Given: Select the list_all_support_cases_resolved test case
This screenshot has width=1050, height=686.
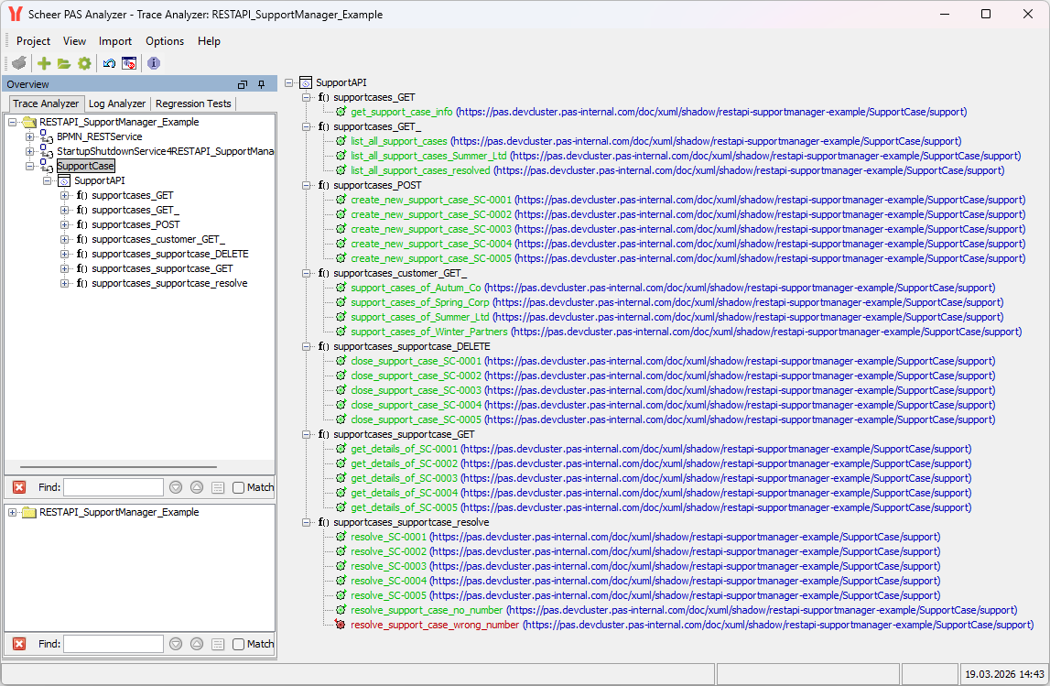Looking at the screenshot, I should (x=420, y=170).
